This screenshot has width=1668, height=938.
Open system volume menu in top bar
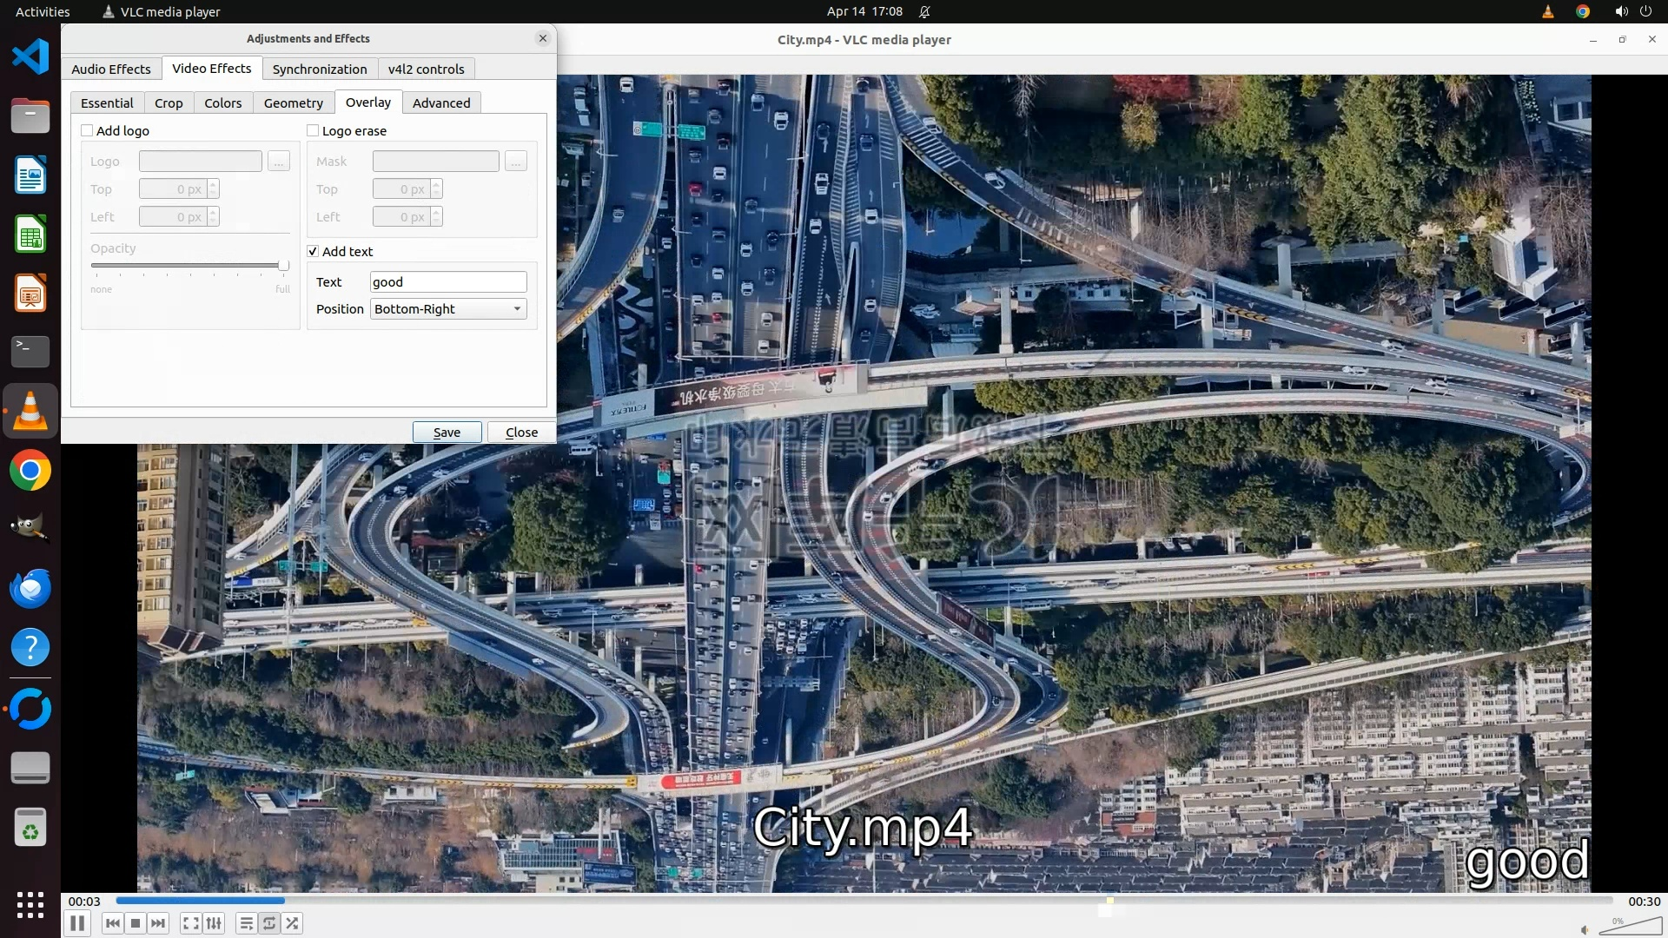1620,11
